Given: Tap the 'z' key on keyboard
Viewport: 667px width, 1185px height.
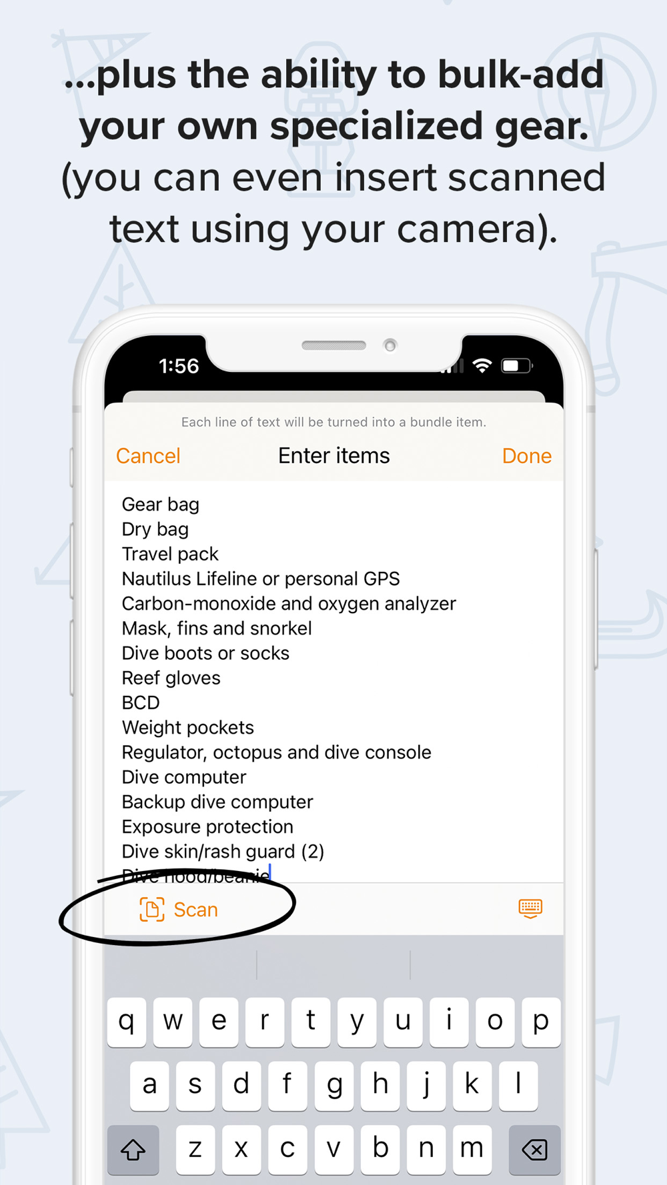Looking at the screenshot, I should point(195,1150).
